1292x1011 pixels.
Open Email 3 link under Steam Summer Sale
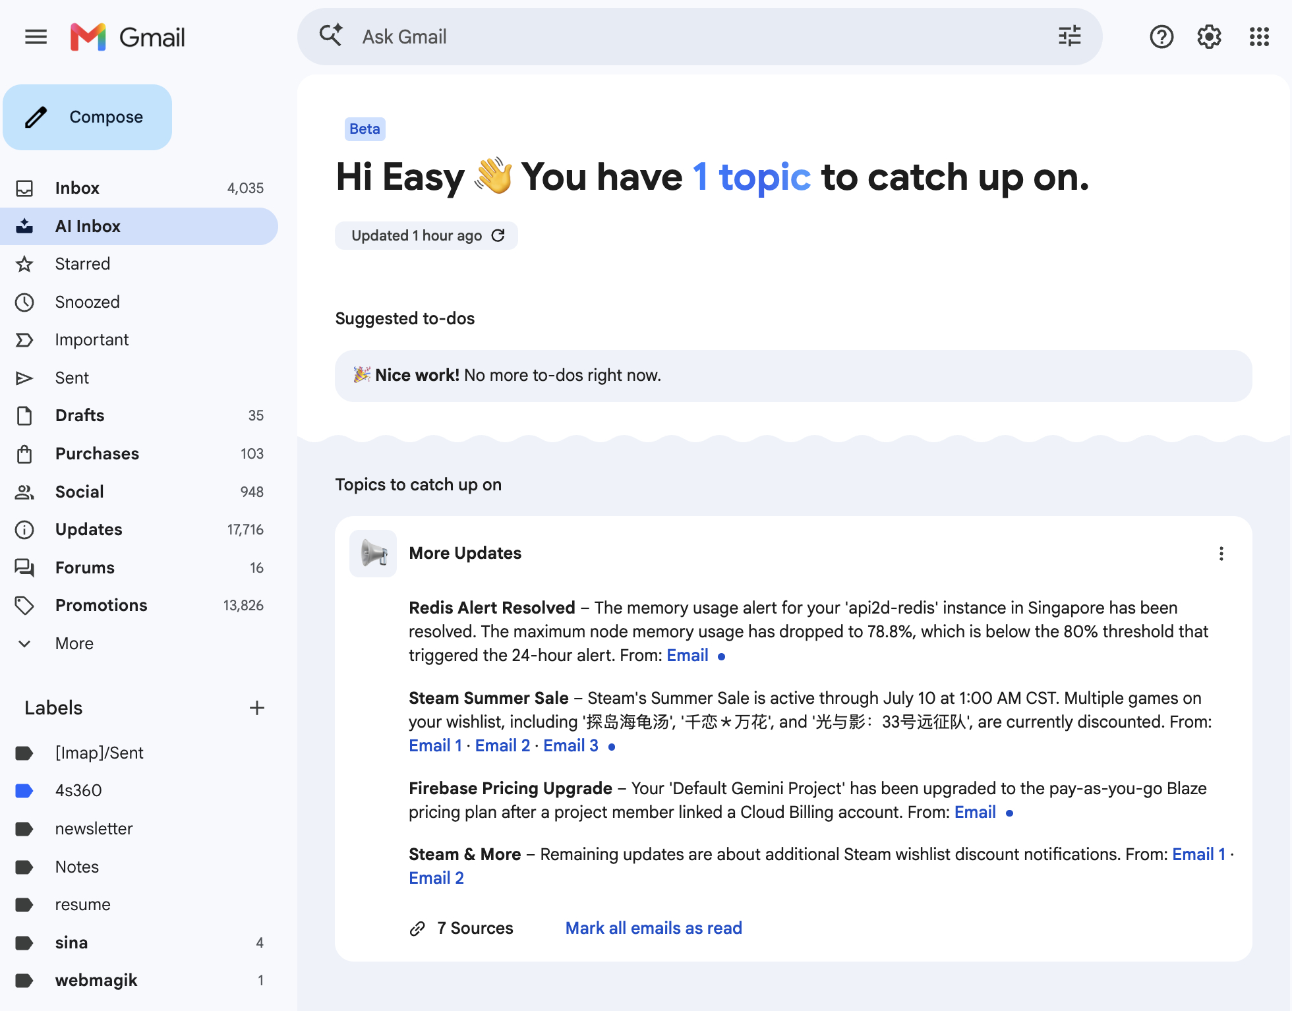[x=571, y=745]
